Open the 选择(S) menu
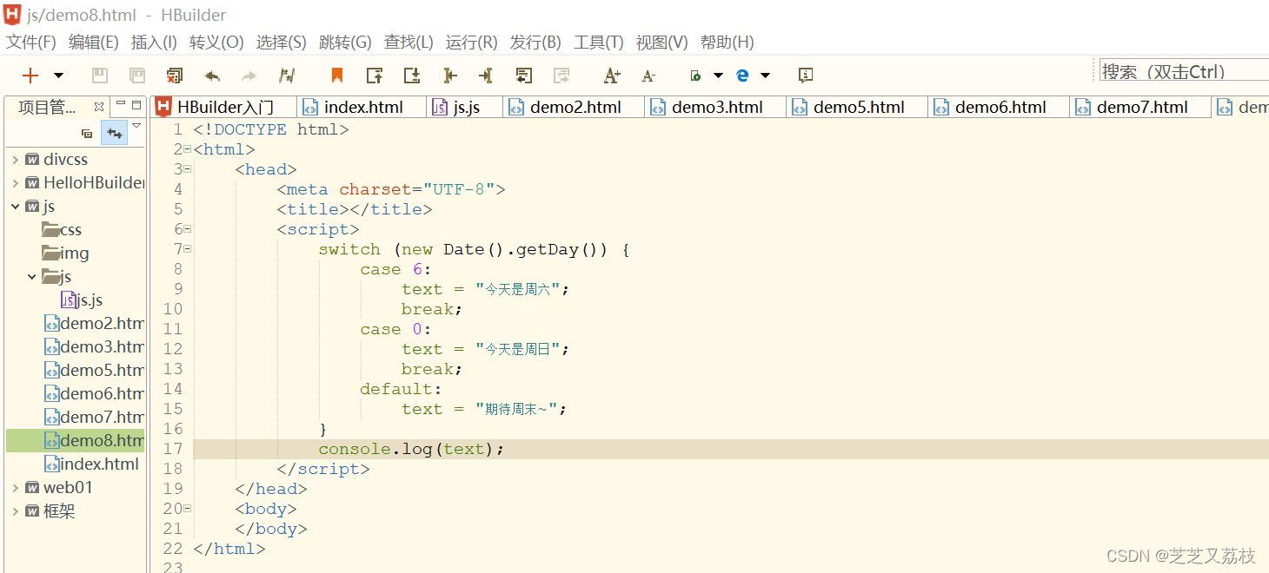 pyautogui.click(x=281, y=42)
